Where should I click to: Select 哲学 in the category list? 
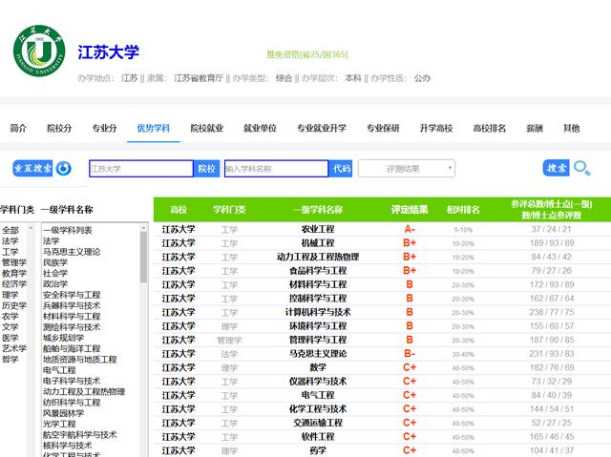(11, 359)
